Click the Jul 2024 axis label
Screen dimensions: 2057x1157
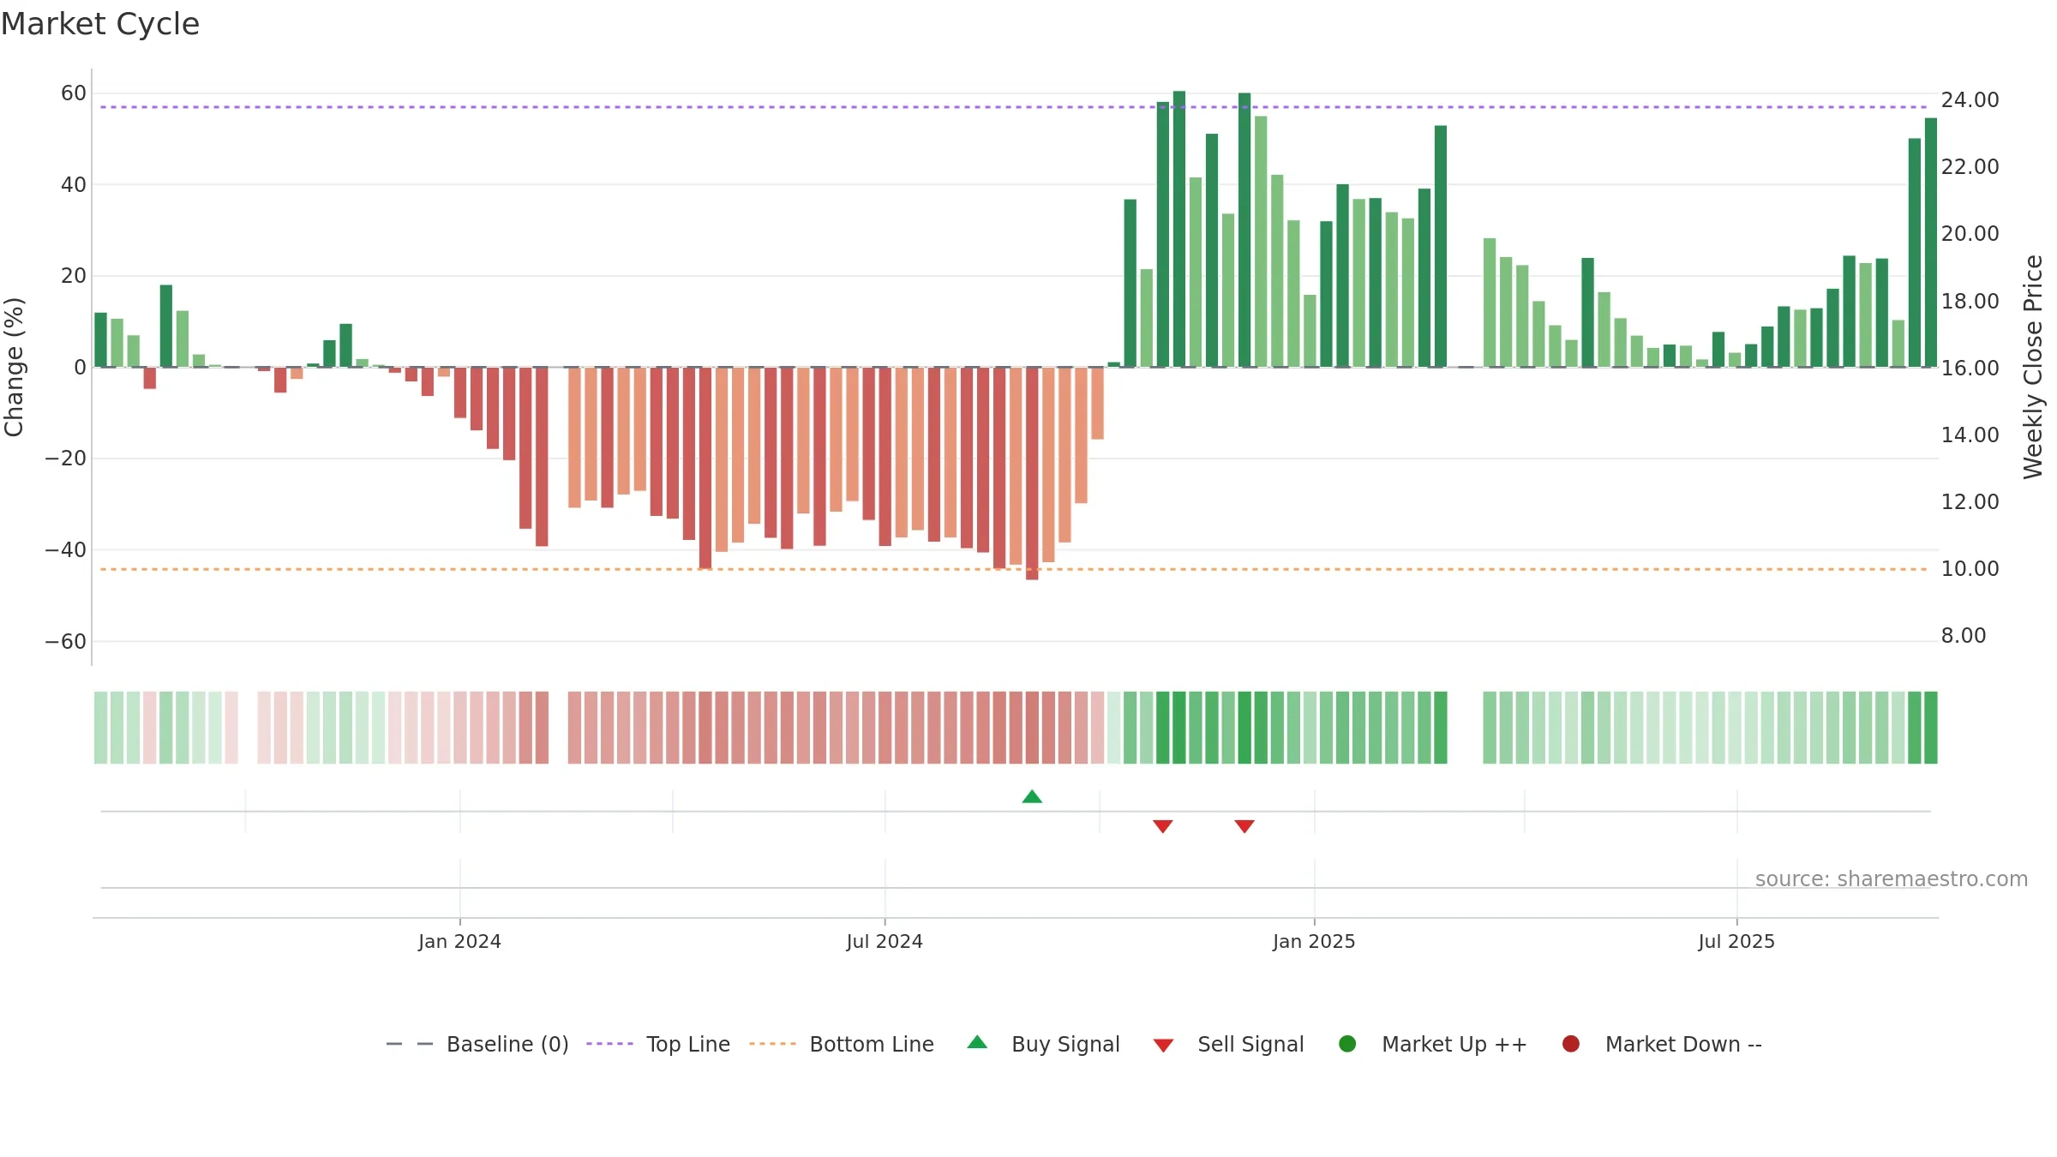[x=885, y=941]
